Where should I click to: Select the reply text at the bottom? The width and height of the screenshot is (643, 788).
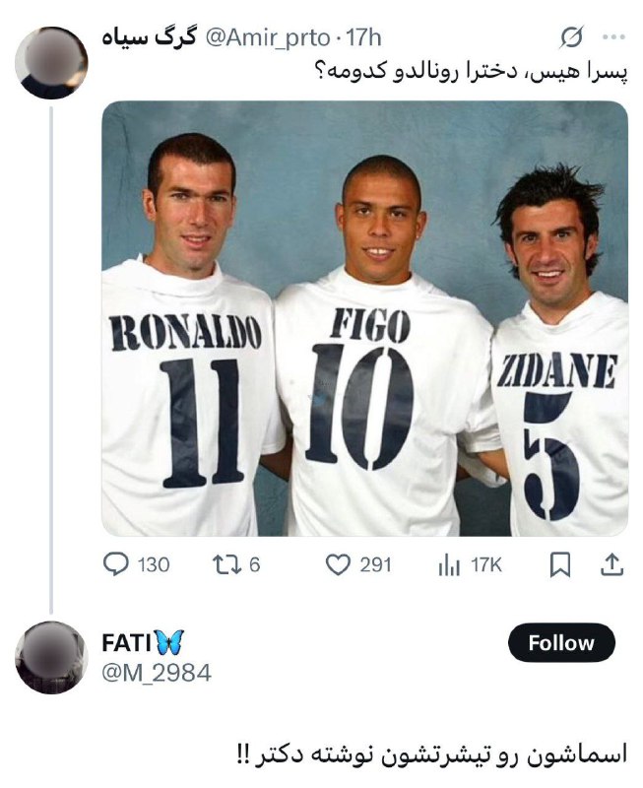(x=431, y=755)
